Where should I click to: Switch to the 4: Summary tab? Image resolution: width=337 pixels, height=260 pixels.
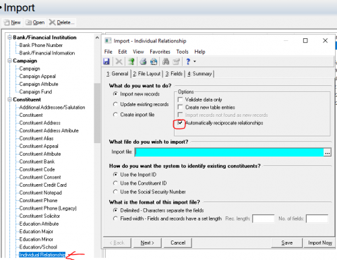click(200, 74)
